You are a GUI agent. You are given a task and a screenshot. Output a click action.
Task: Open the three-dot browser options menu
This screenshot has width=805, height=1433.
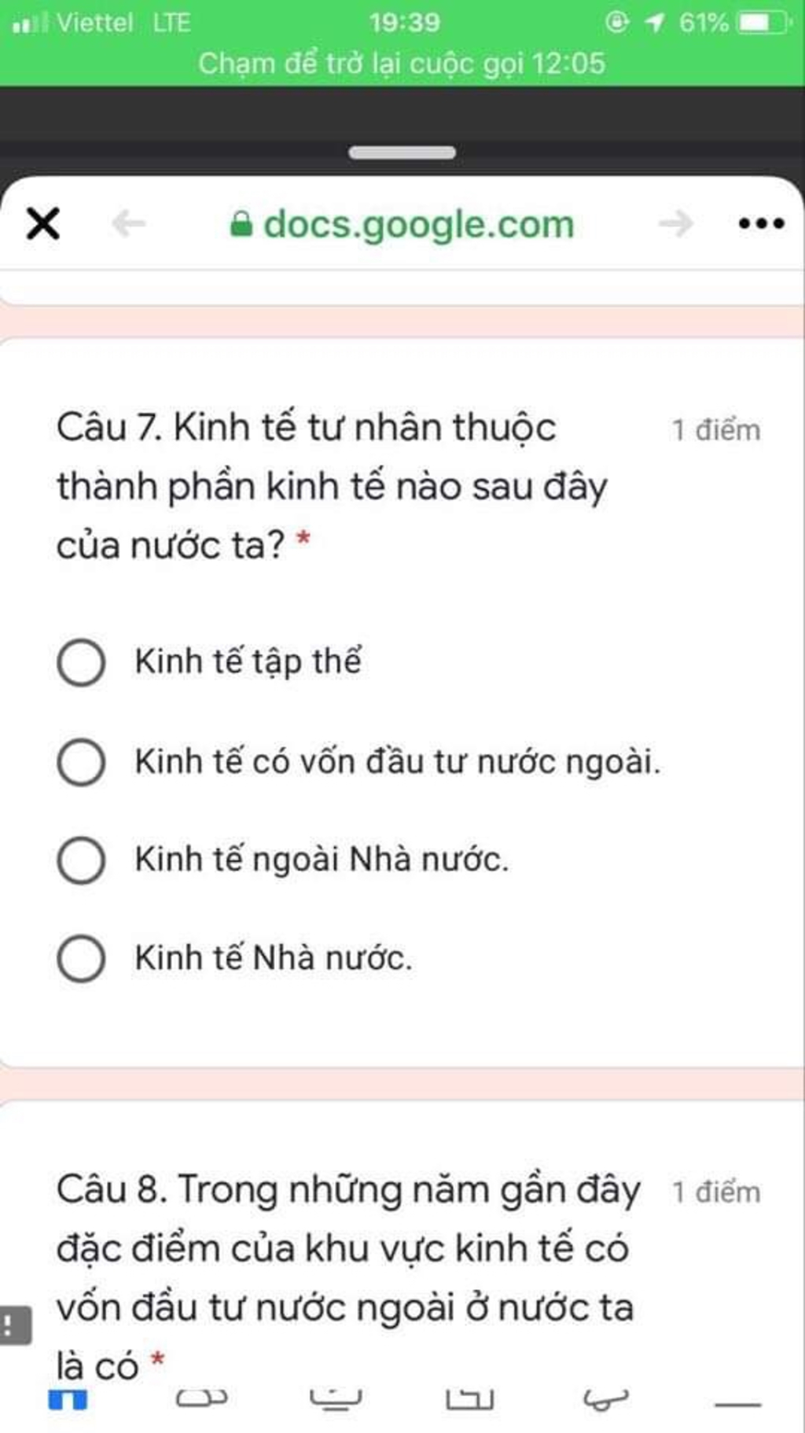coord(762,223)
